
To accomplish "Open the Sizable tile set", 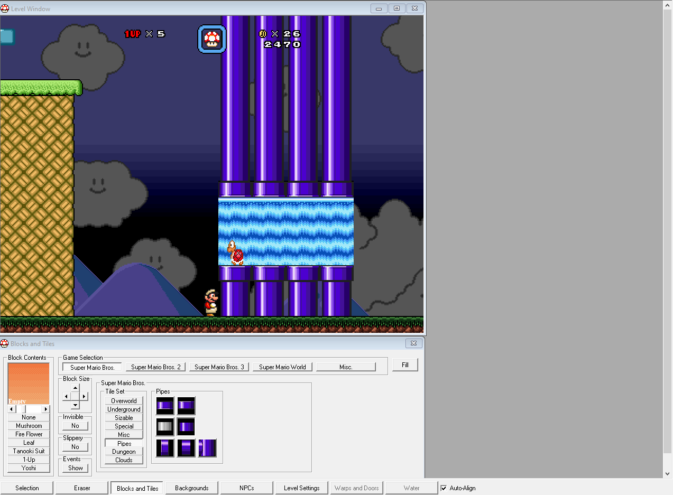I will (x=124, y=418).
